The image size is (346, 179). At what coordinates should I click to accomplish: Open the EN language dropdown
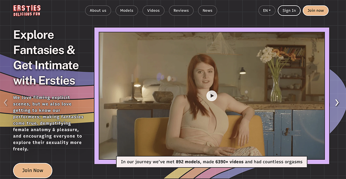click(x=267, y=11)
